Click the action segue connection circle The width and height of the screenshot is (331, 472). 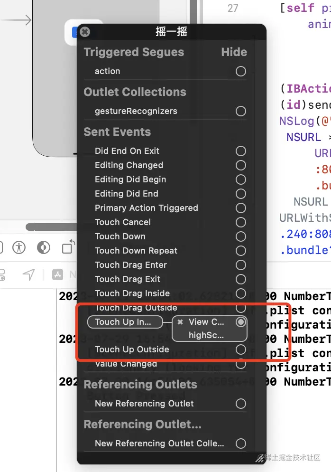point(241,71)
